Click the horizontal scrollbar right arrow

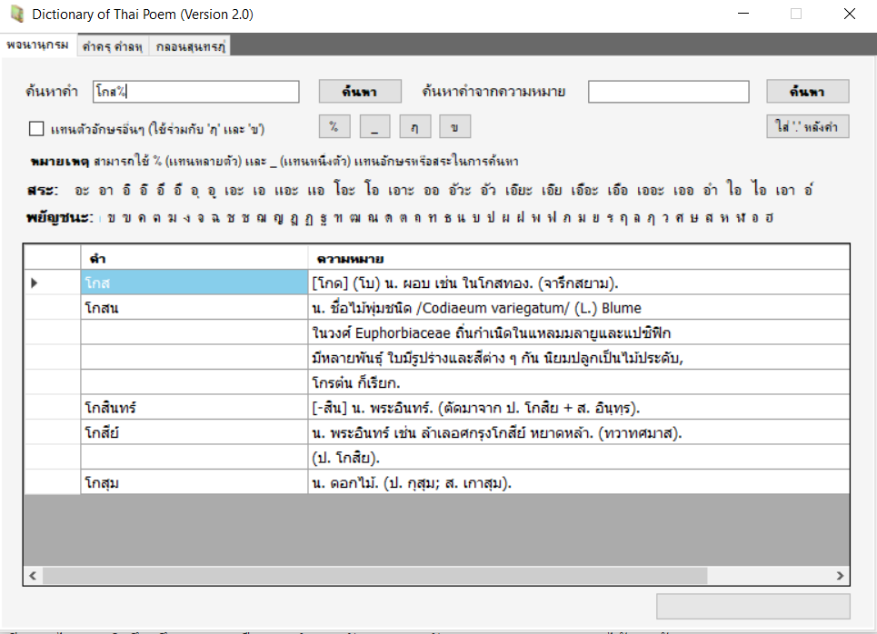point(841,576)
